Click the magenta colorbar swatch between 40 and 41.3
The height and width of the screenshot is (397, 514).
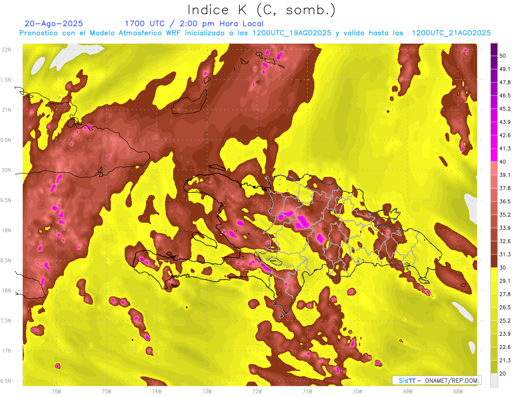pyautogui.click(x=494, y=155)
